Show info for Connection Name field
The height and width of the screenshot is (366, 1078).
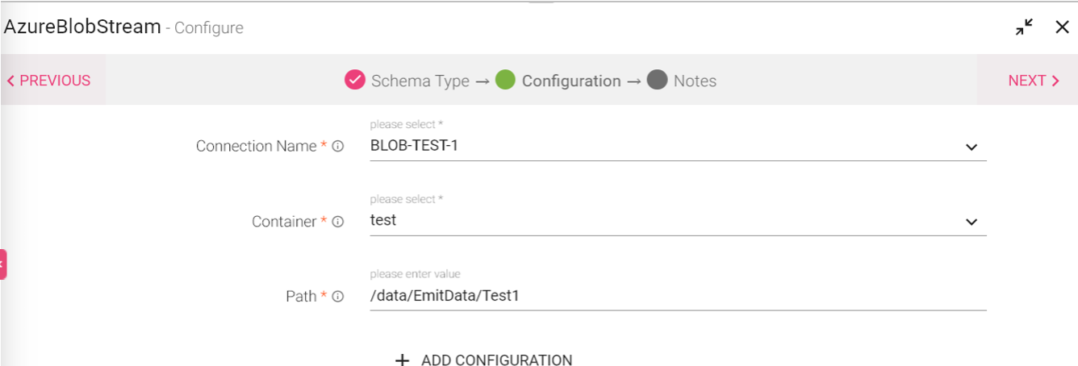point(338,147)
